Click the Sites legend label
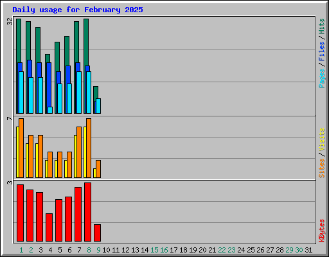The width and height of the screenshot is (329, 257). (322, 168)
